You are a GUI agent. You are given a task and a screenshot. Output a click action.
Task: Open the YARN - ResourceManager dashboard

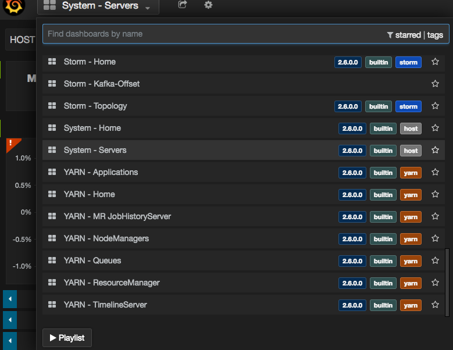pyautogui.click(x=112, y=283)
